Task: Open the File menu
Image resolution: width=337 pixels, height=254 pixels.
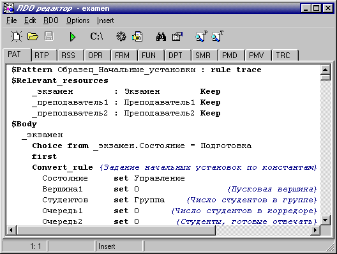Action: point(11,20)
